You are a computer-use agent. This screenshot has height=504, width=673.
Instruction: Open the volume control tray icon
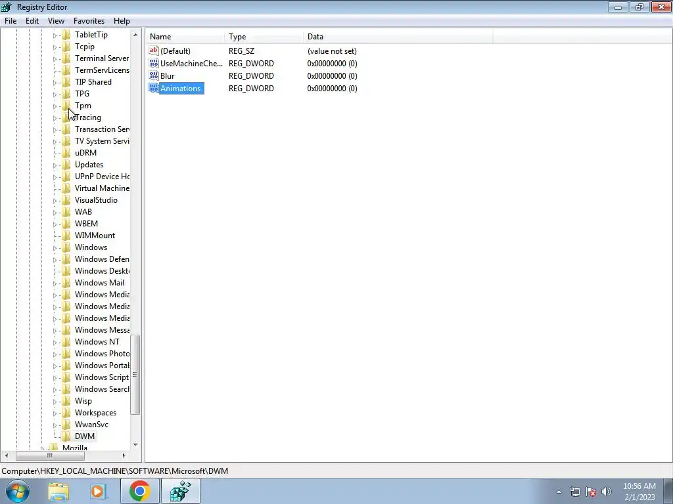point(606,492)
